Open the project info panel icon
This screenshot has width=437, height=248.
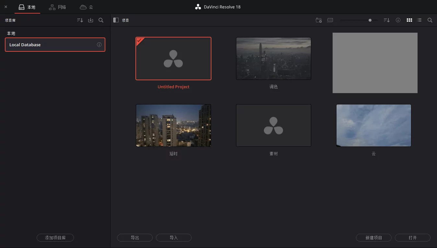(x=398, y=20)
